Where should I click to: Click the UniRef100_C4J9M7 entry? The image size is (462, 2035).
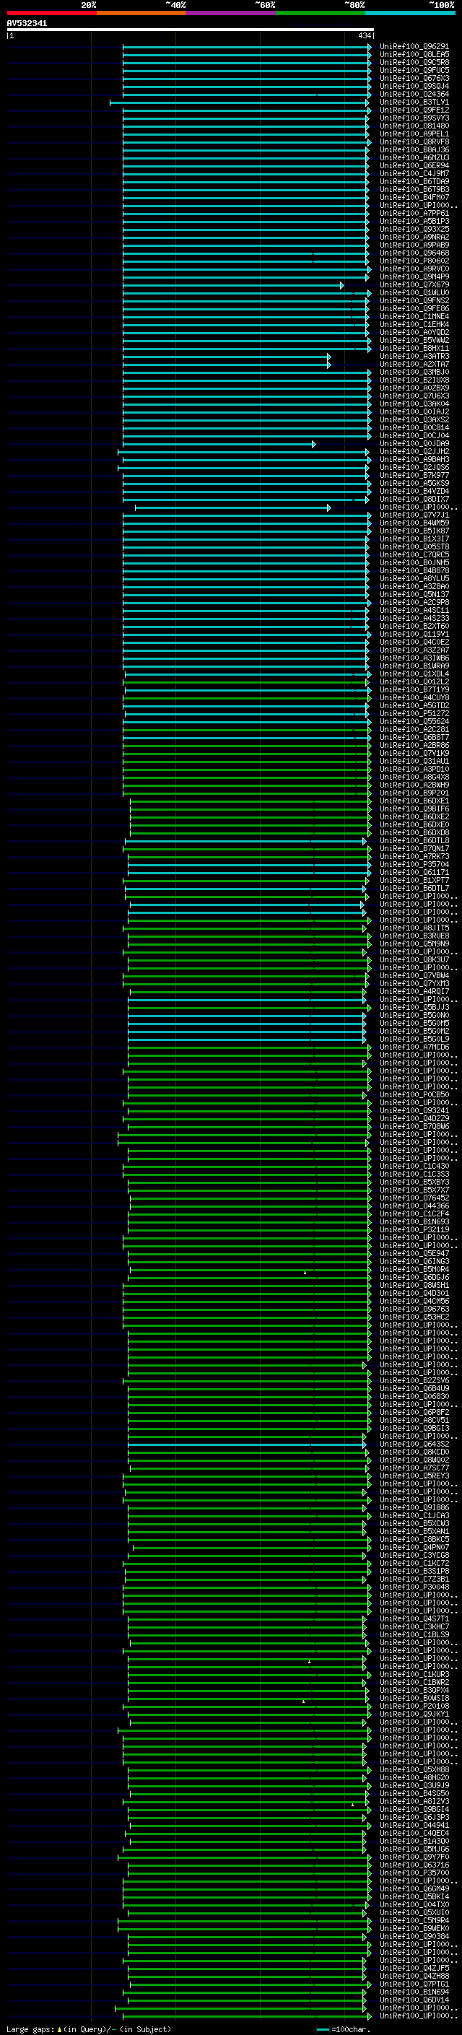pos(414,174)
